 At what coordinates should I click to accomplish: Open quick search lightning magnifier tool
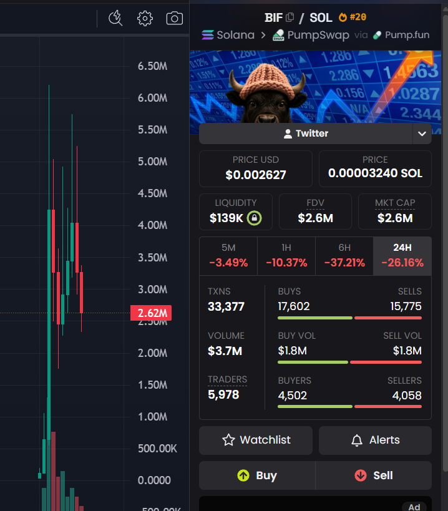coord(115,18)
